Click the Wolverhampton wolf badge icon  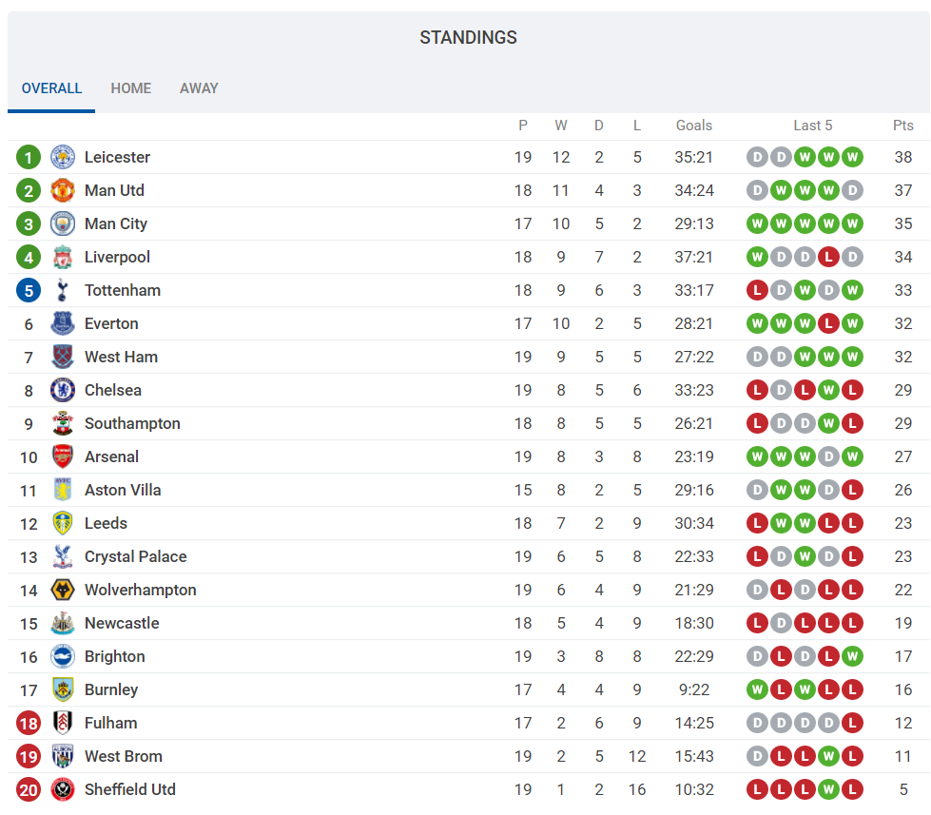pyautogui.click(x=63, y=590)
